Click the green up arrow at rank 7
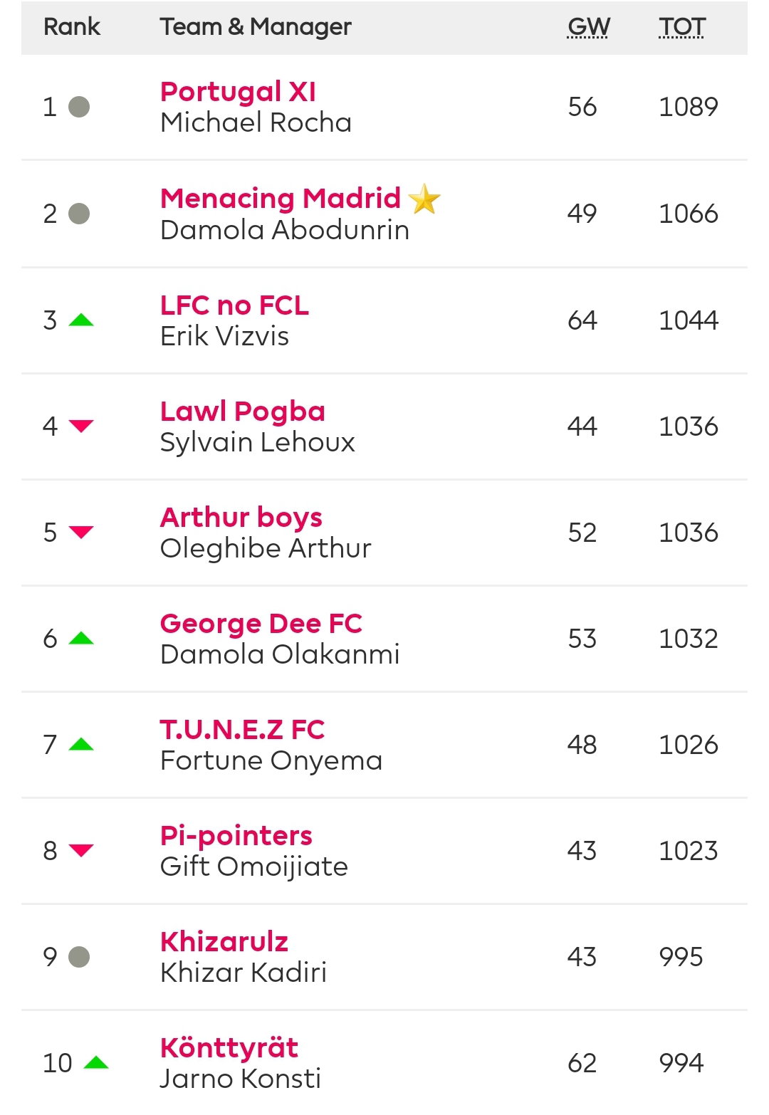769x1115 pixels. [81, 744]
